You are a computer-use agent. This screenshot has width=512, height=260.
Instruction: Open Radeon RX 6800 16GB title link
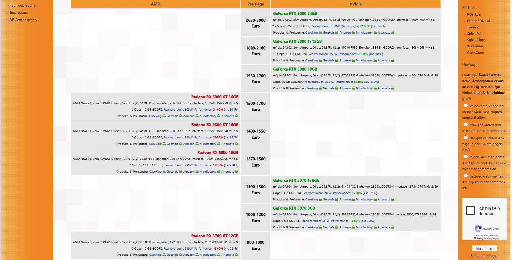(218, 152)
